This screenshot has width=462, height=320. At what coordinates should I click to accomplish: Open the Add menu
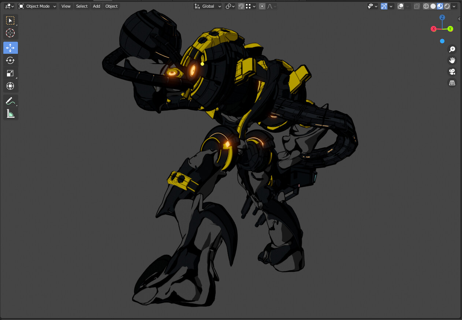tap(96, 6)
